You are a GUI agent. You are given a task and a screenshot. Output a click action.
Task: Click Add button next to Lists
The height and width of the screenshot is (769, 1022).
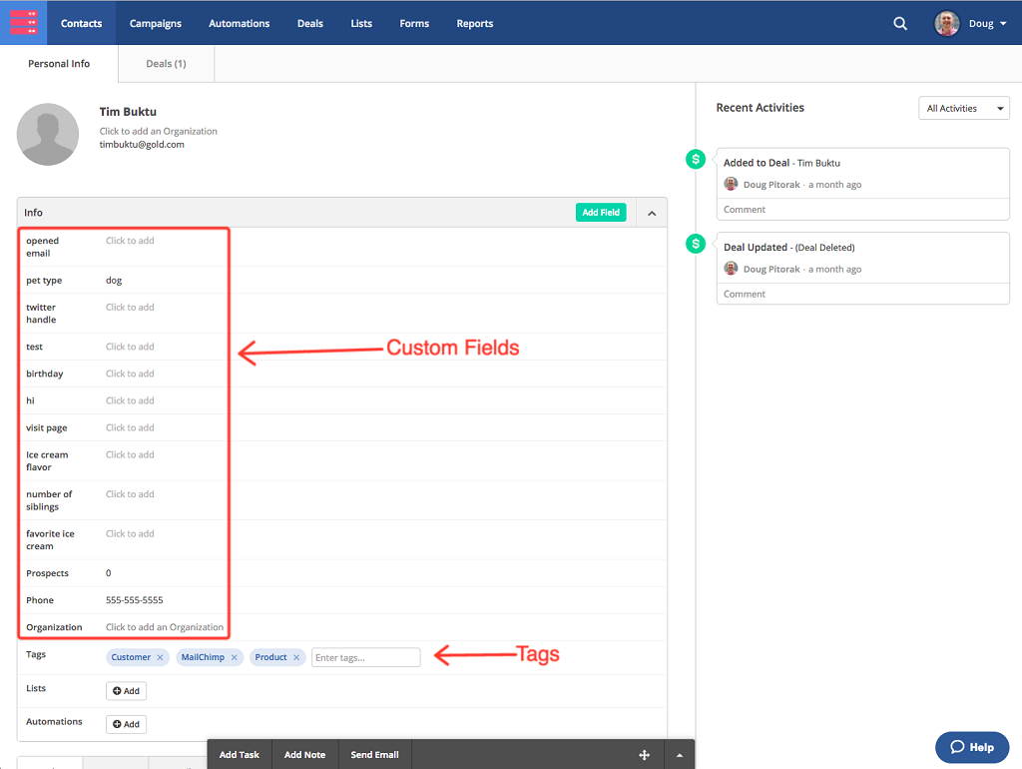(x=126, y=691)
